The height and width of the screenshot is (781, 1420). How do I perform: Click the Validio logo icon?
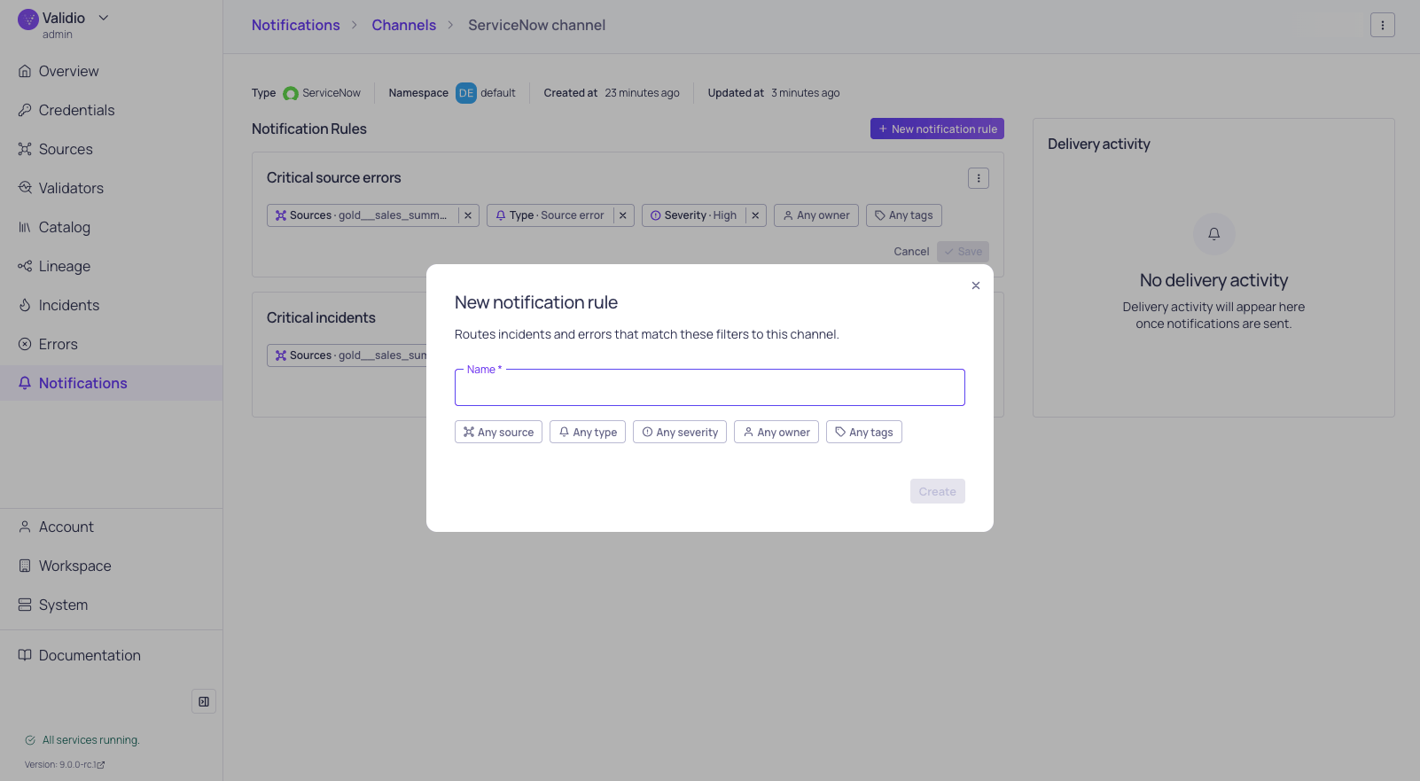[28, 20]
